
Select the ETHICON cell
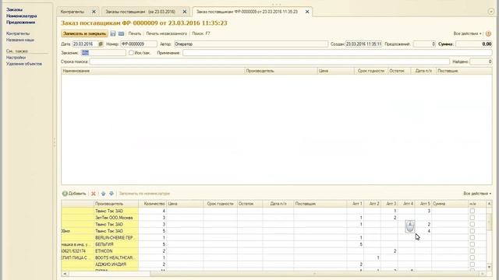pyautogui.click(x=116, y=250)
